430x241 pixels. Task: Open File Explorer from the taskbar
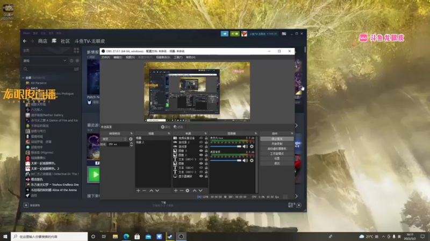click(115, 236)
